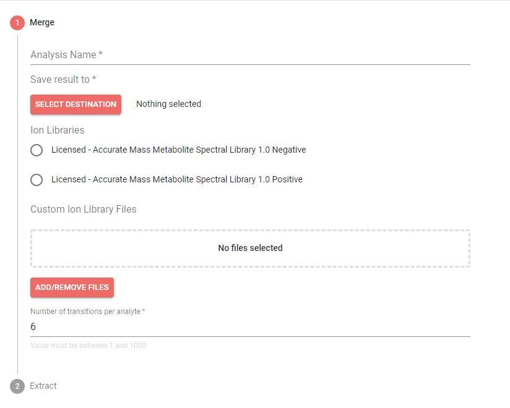The height and width of the screenshot is (408, 510).
Task: Click the transitions per analyte value field
Action: [x=250, y=326]
